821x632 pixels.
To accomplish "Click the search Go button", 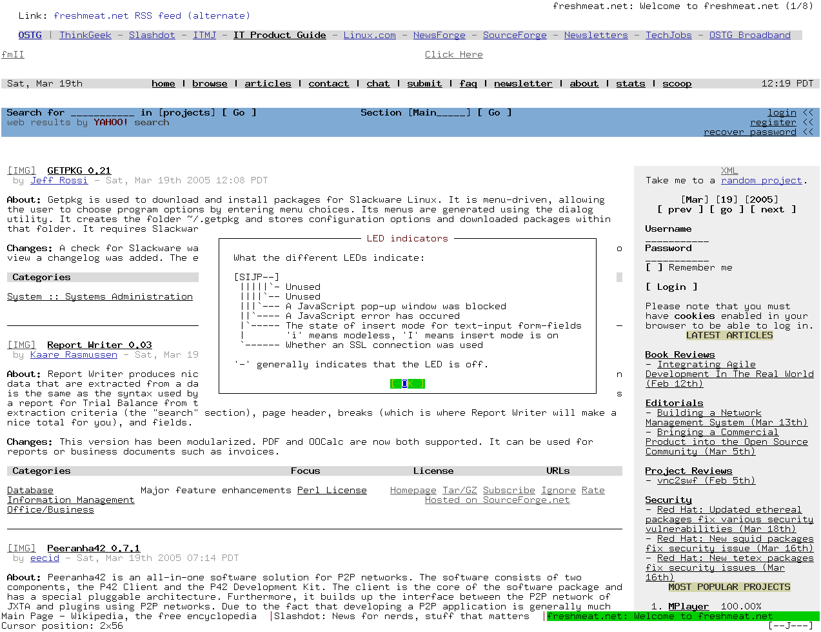I will click(x=239, y=112).
